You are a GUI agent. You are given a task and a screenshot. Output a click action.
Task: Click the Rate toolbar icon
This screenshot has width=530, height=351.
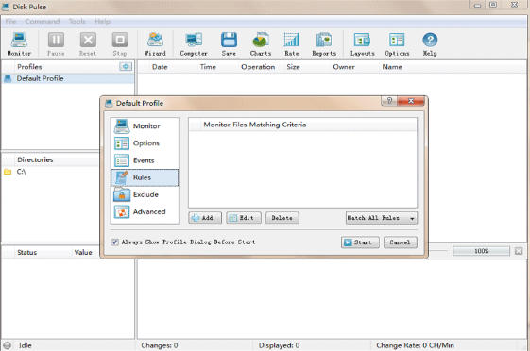click(x=291, y=43)
